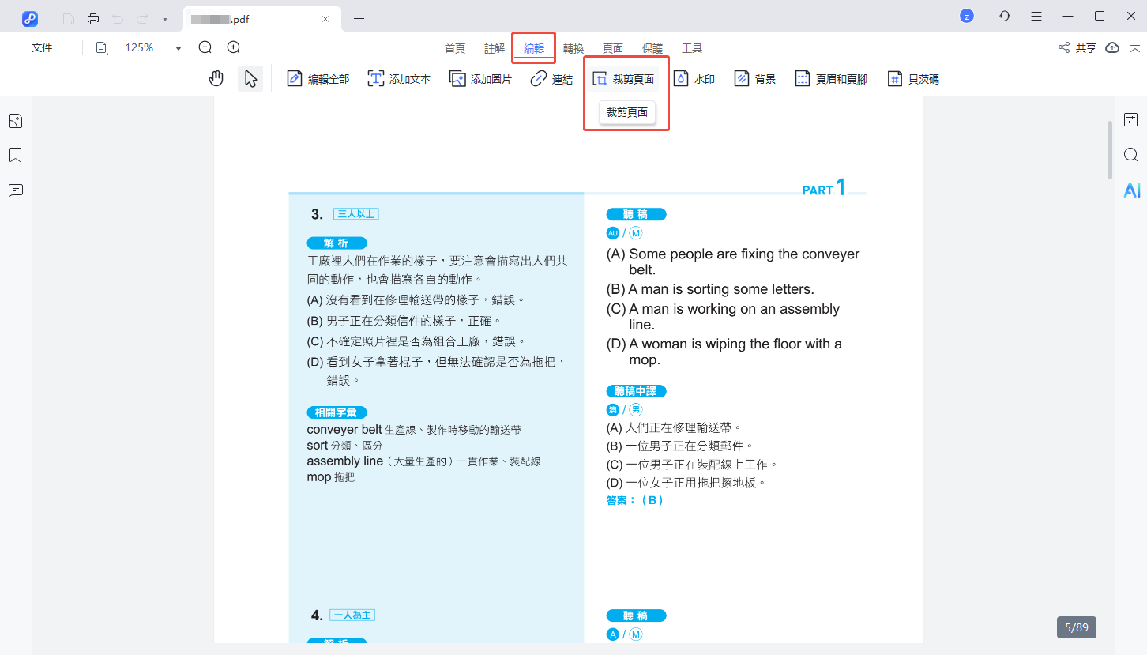The width and height of the screenshot is (1147, 655).
Task: Select the hand pan tool
Action: (216, 78)
